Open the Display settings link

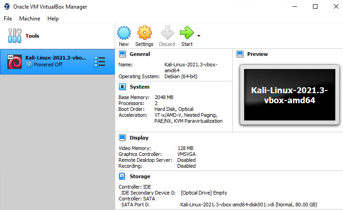(139, 138)
